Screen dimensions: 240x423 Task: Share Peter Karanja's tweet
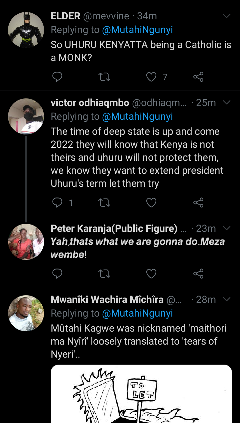click(x=198, y=274)
